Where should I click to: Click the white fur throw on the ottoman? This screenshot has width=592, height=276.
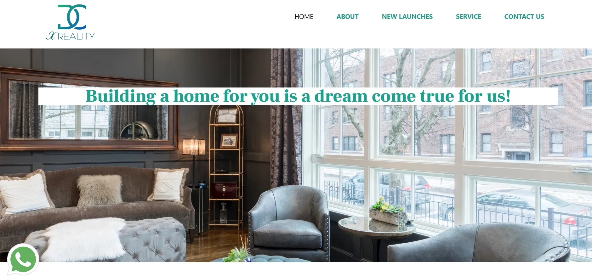[83, 239]
